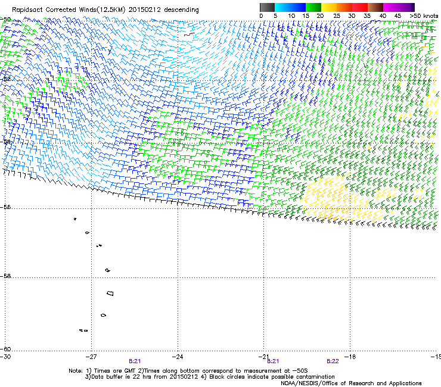The width and height of the screenshot is (441, 387).
Task: Click the '>50 knots' legend label
Action: point(424,16)
